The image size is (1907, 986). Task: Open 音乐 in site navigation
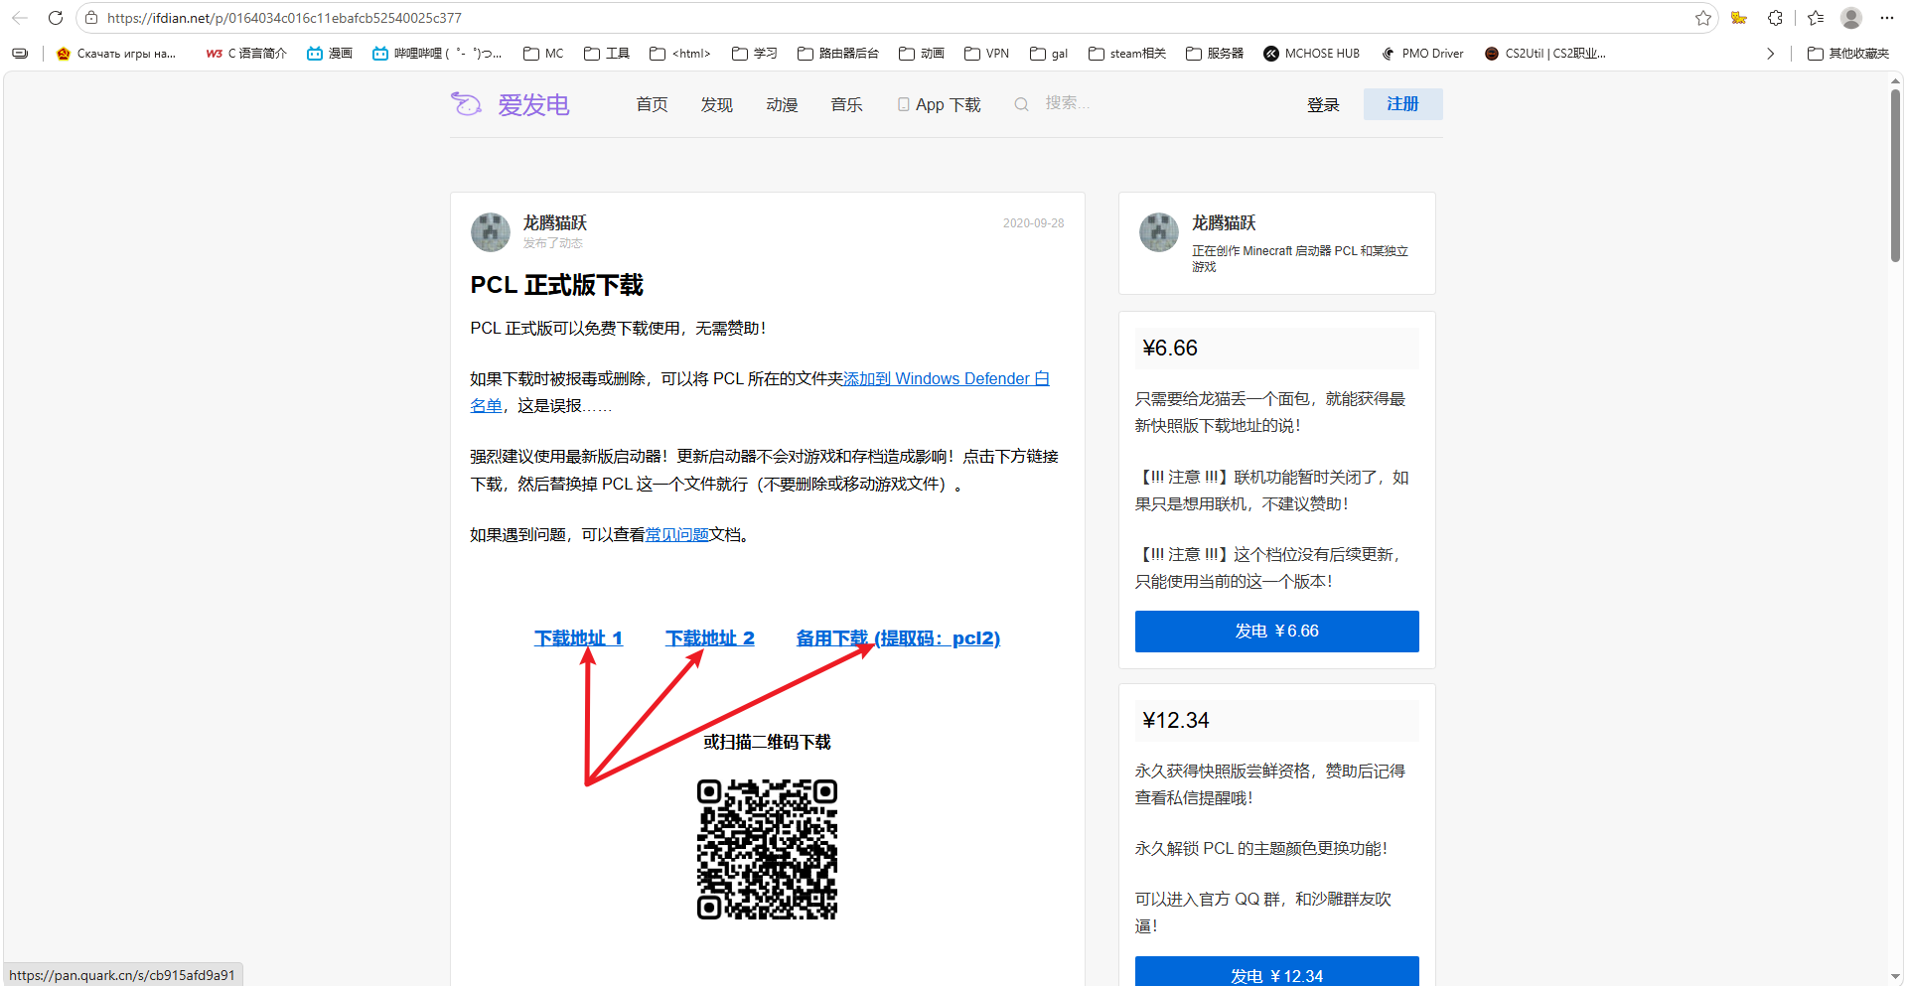tap(846, 104)
